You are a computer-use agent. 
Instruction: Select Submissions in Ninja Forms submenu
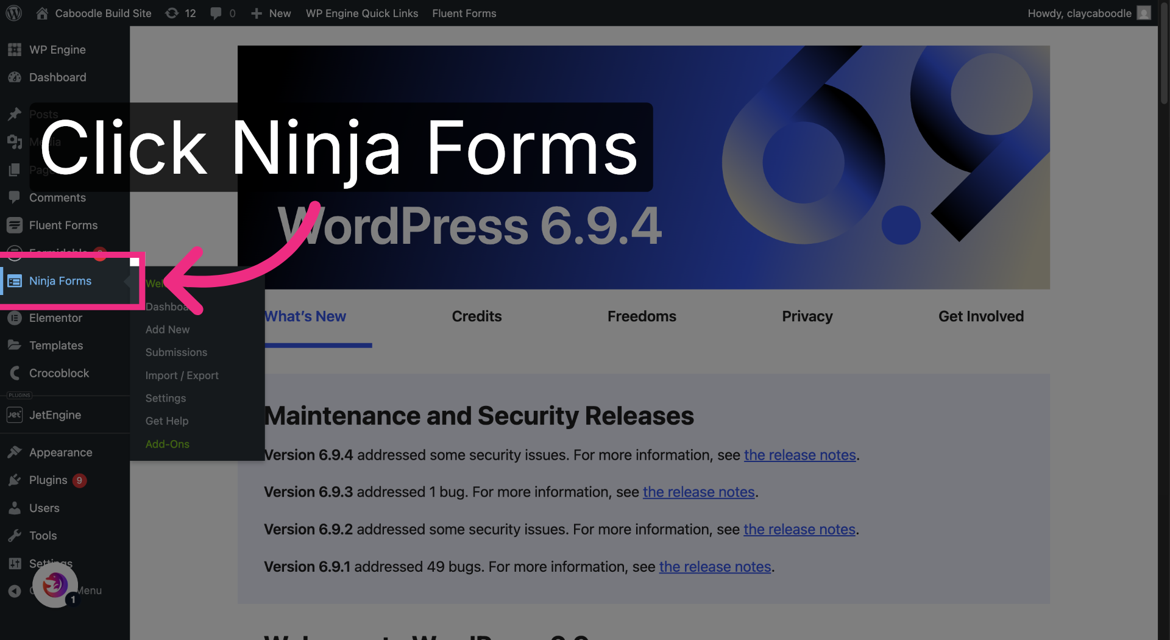click(x=176, y=352)
